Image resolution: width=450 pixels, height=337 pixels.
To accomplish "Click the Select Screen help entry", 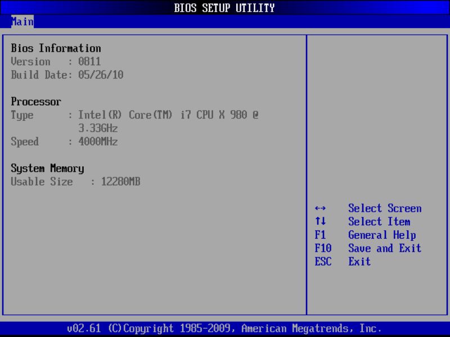I will 385,208.
